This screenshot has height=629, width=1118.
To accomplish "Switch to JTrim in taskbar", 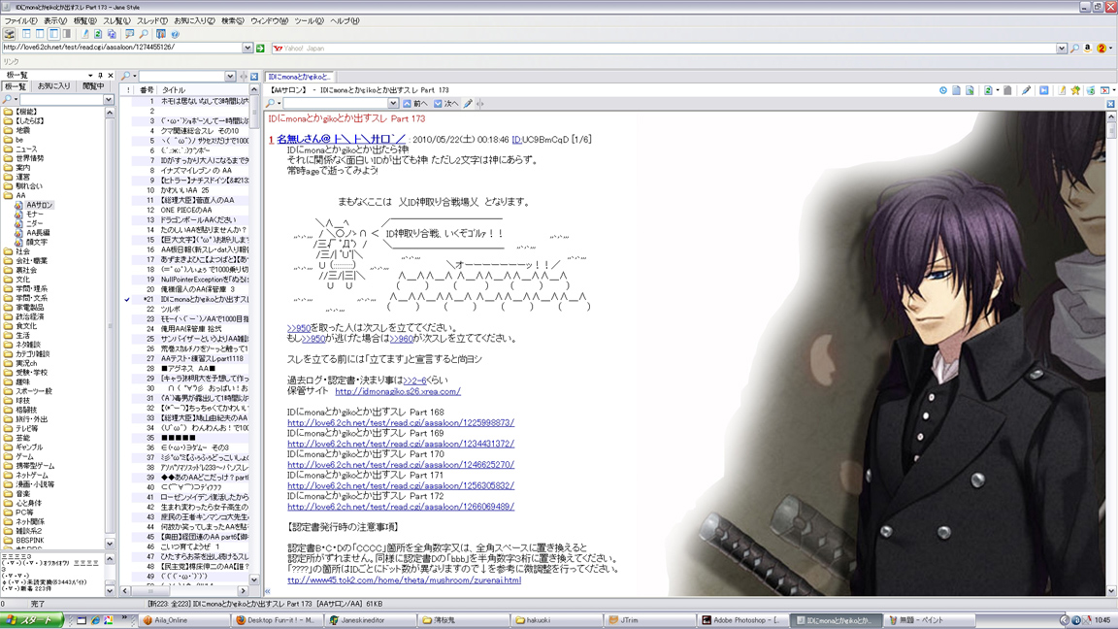I will point(647,620).
